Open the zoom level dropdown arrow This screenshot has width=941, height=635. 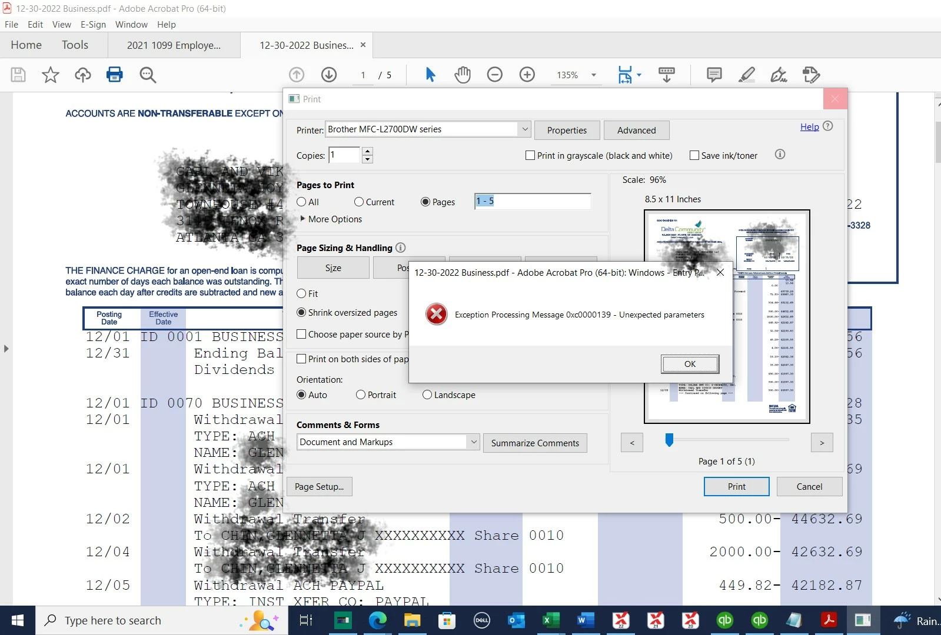click(594, 75)
